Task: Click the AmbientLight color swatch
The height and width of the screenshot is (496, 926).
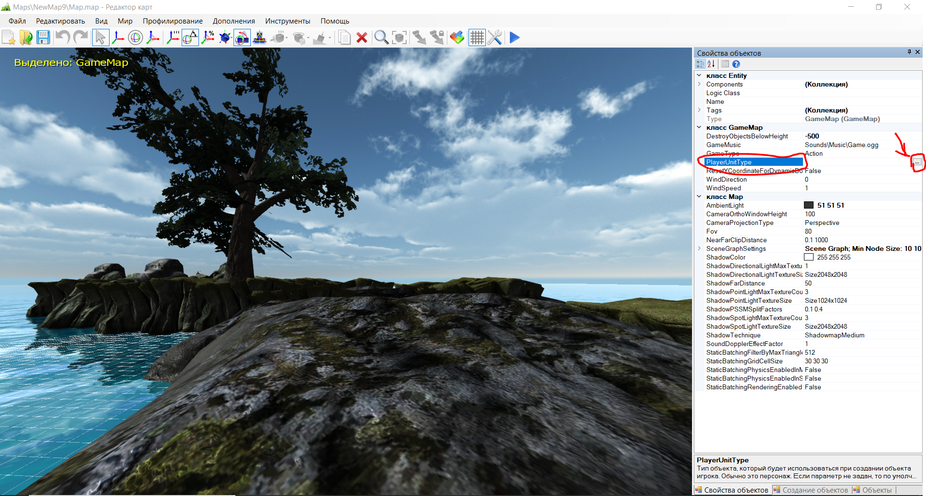Action: pos(809,205)
